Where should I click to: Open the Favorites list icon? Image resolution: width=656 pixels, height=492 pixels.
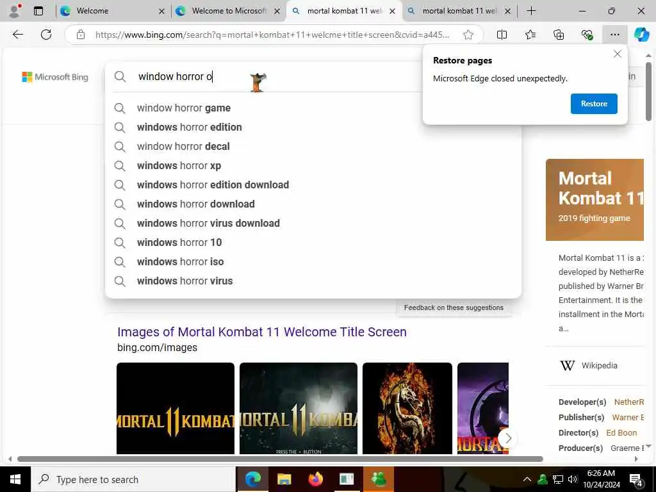530,35
